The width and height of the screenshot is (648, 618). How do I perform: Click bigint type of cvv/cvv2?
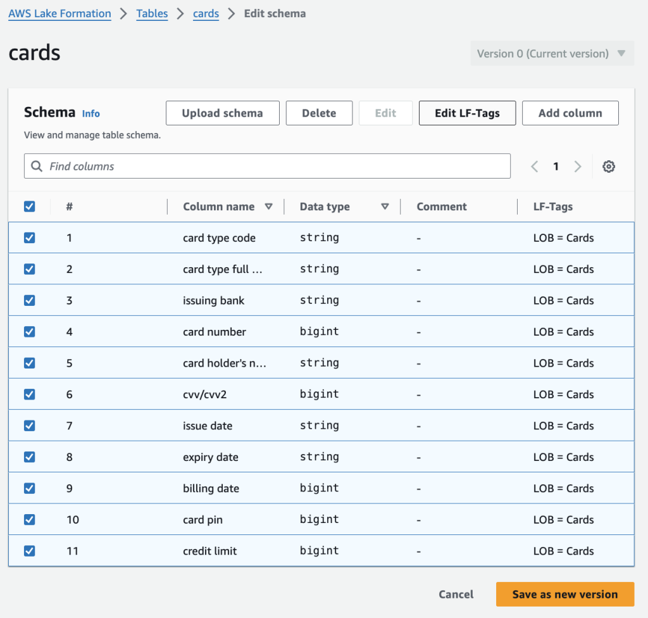[320, 394]
